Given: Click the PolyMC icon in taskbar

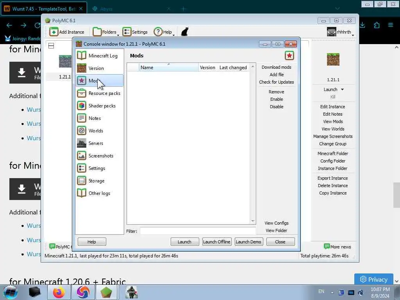Looking at the screenshot, I should tap(106, 292).
